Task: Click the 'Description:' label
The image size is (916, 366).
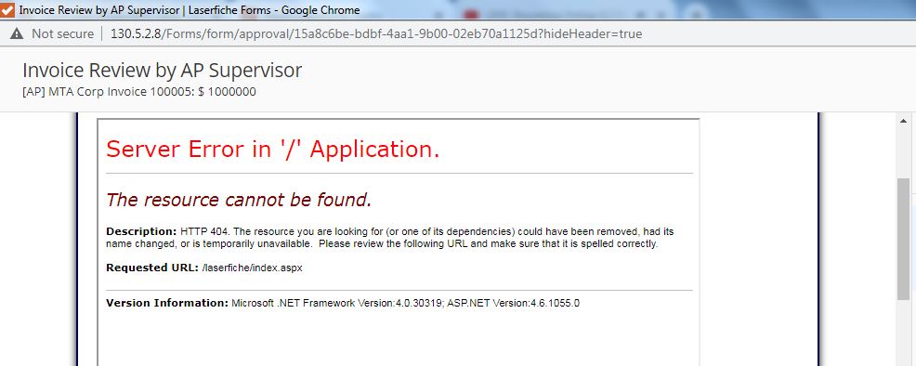Action: 141,231
